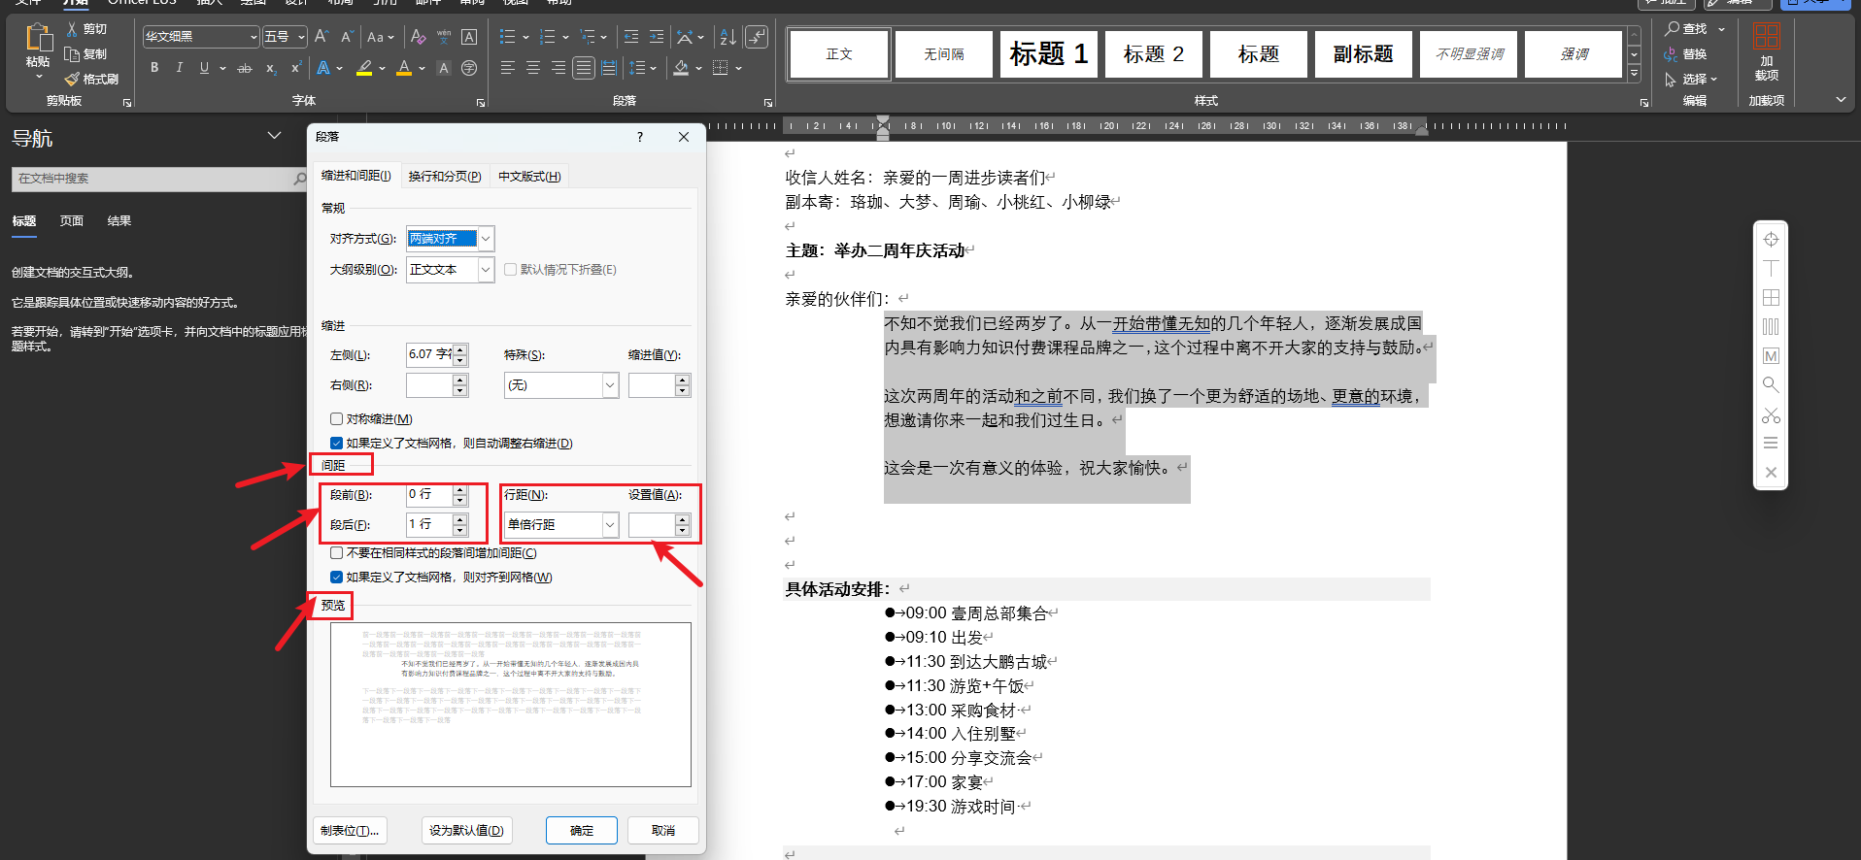Image resolution: width=1861 pixels, height=860 pixels.
Task: Check the 对称缩进 (mirror indents) checkbox
Action: [x=336, y=419]
